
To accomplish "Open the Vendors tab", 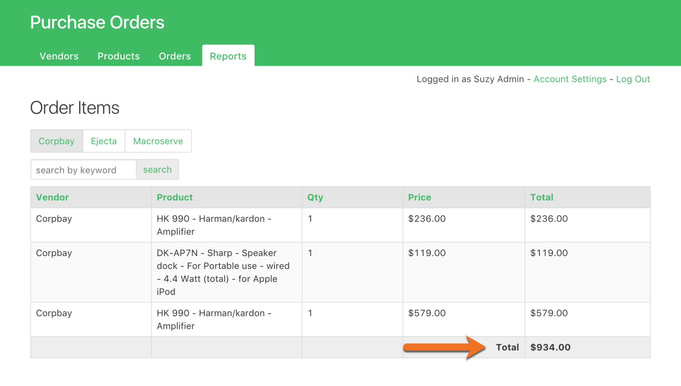I will pos(59,56).
